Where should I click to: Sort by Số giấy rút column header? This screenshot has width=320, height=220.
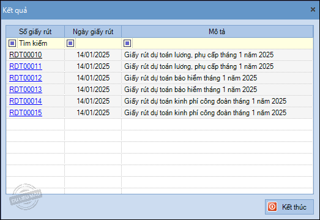pos(35,32)
